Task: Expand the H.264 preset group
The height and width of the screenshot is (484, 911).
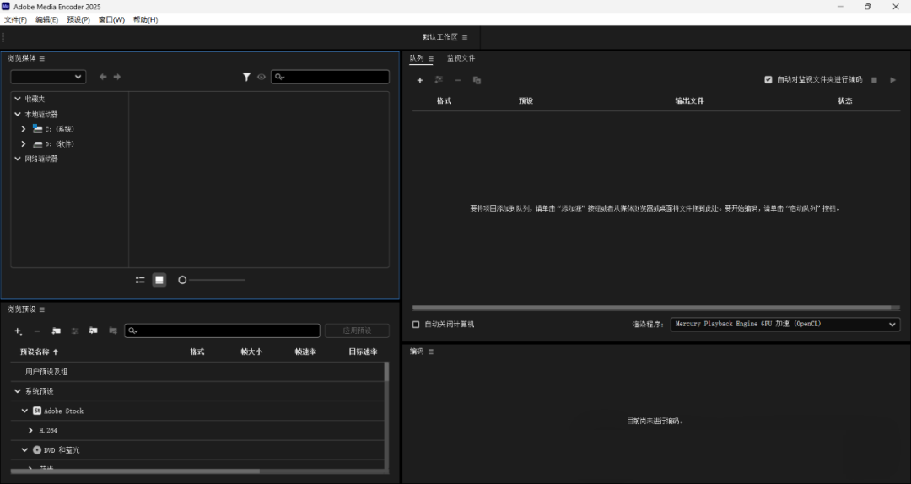Action: point(30,430)
